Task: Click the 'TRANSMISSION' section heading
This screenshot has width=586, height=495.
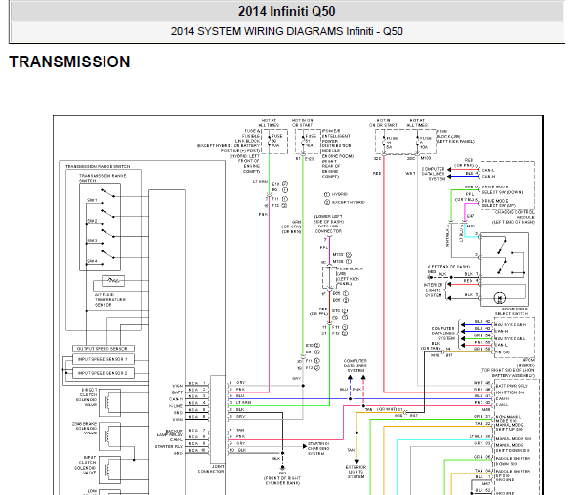Action: 70,62
